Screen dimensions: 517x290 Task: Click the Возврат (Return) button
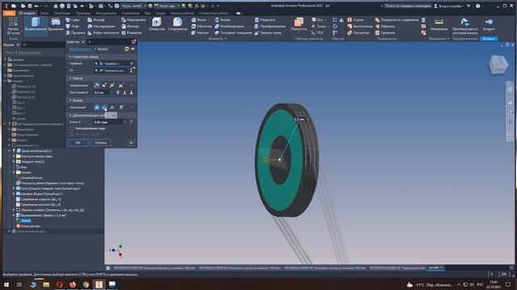point(488,25)
